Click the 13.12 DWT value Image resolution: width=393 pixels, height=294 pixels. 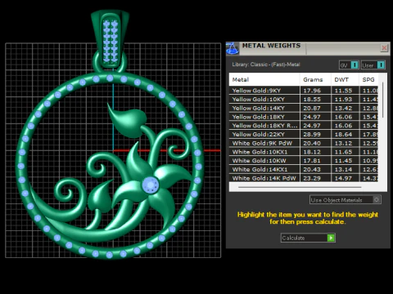[343, 143]
